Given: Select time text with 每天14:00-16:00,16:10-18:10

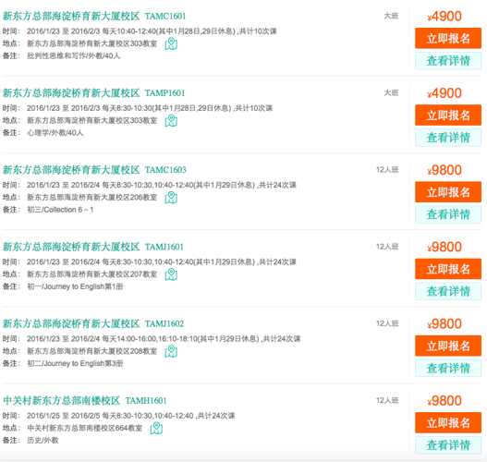Looking at the screenshot, I should (164, 339).
